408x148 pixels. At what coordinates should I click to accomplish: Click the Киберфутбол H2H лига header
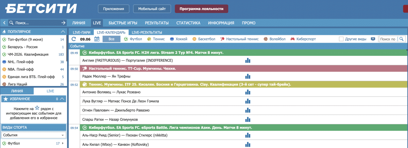pyautogui.click(x=243, y=53)
